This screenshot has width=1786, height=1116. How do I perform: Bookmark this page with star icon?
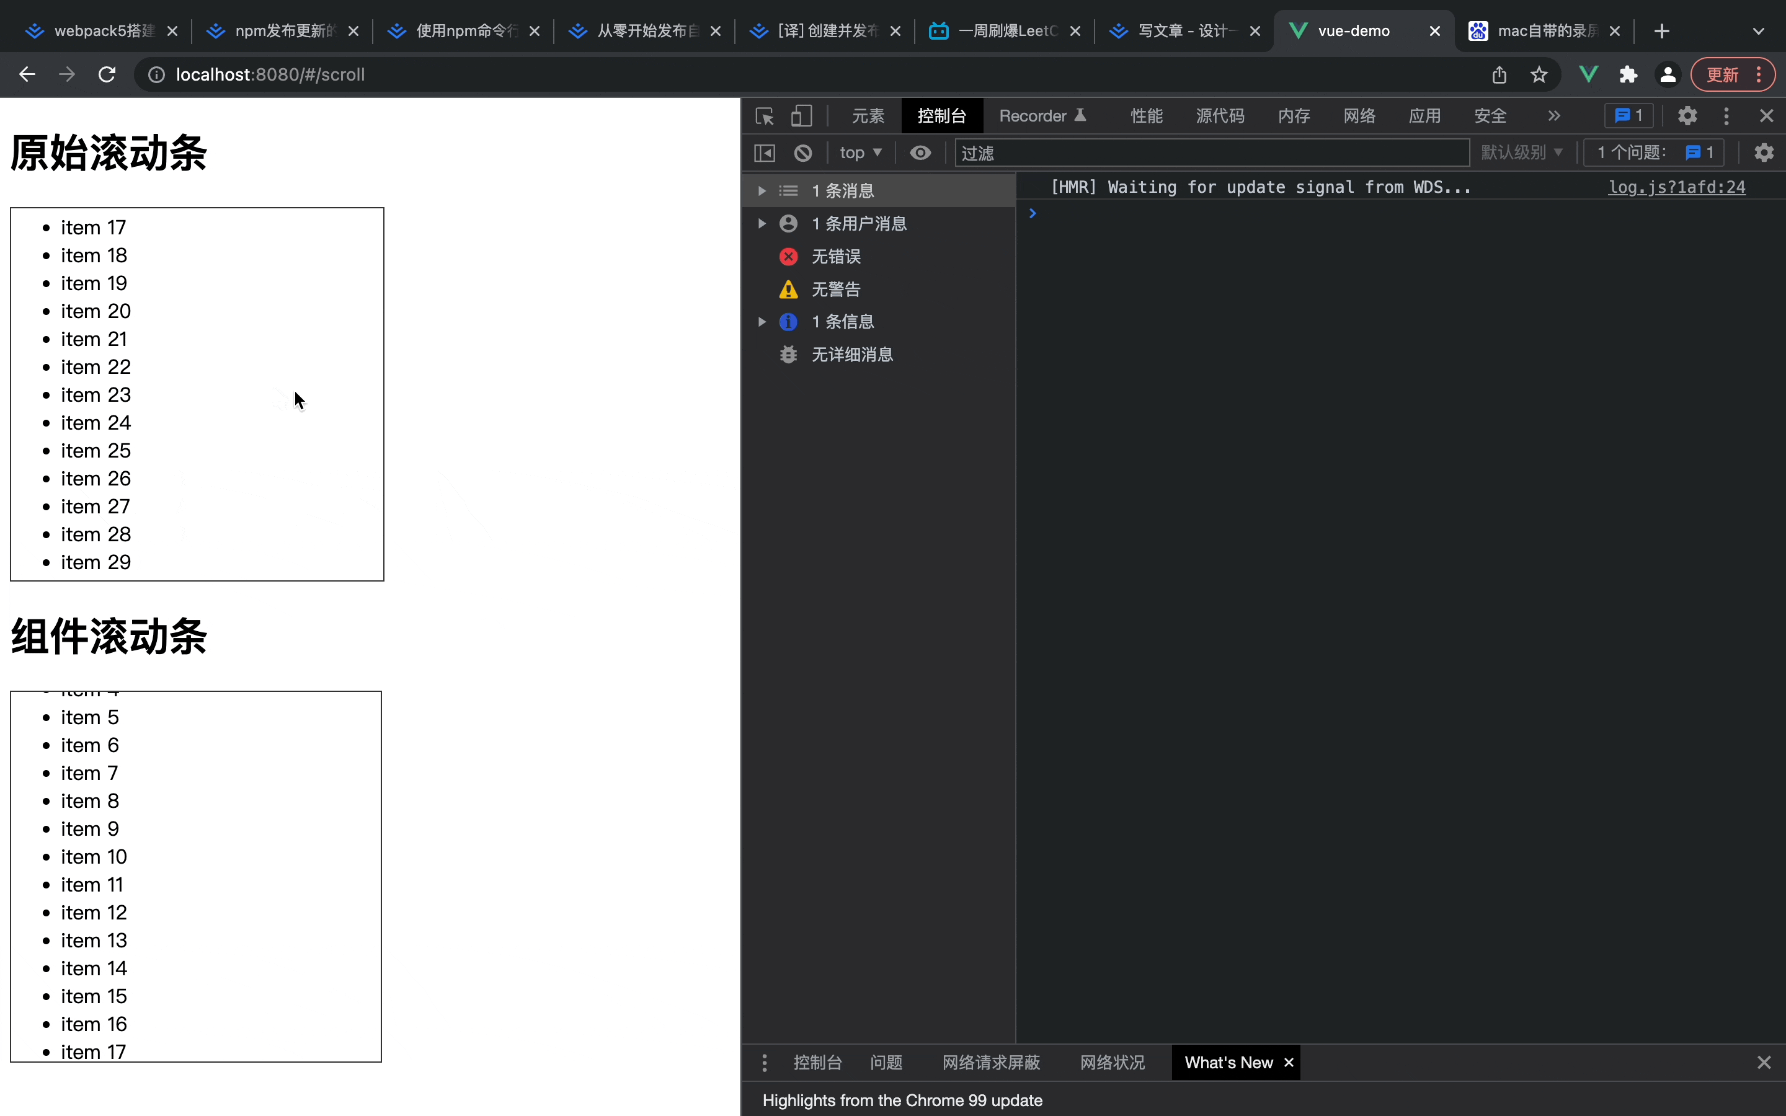pyautogui.click(x=1539, y=74)
